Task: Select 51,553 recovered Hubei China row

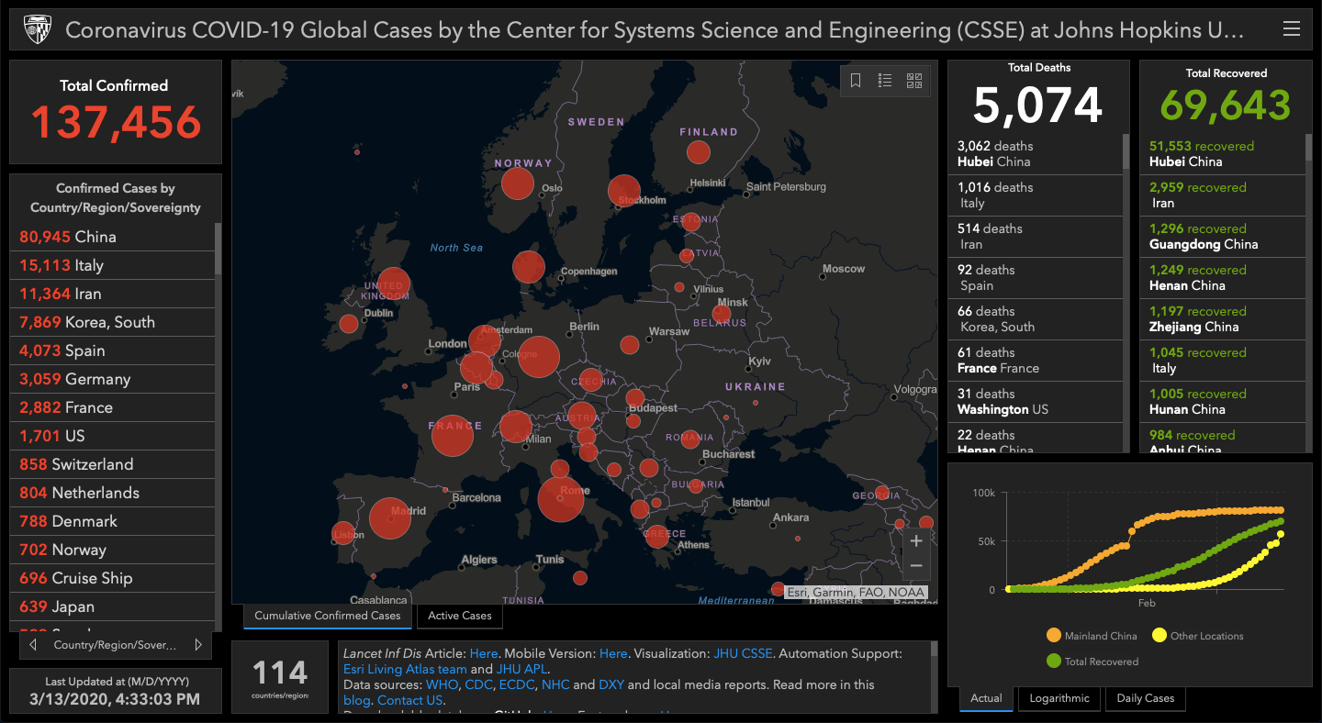Action: coord(1223,154)
